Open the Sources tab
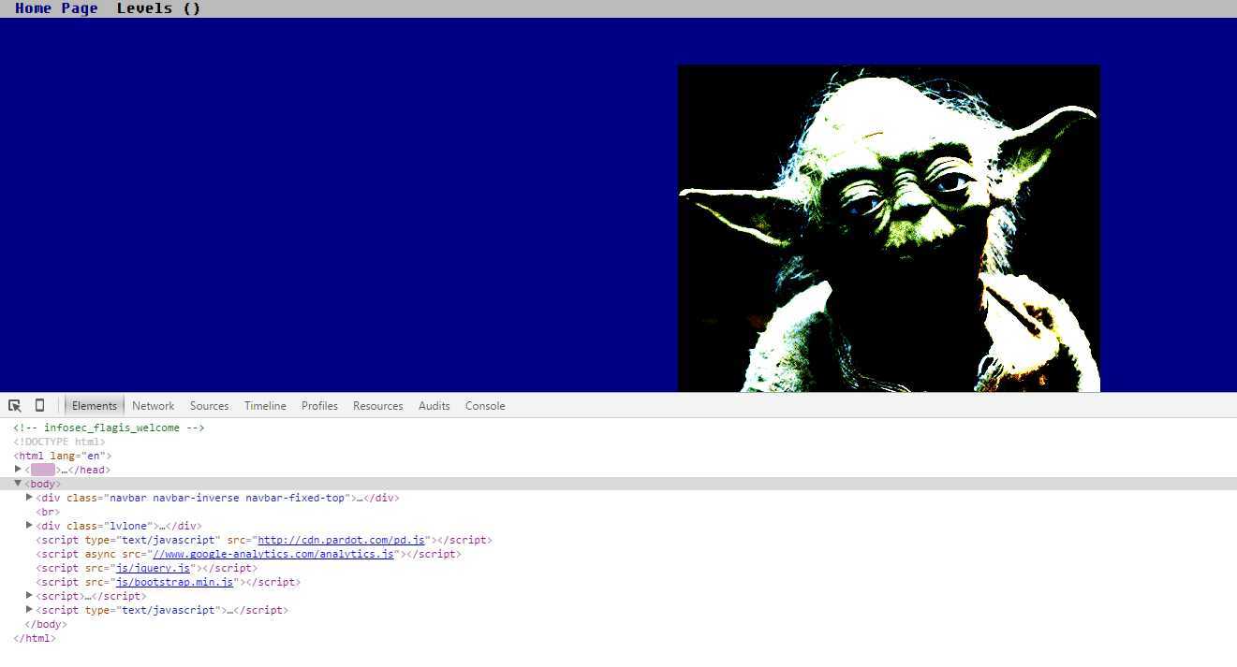This screenshot has height=667, width=1237. pos(209,406)
